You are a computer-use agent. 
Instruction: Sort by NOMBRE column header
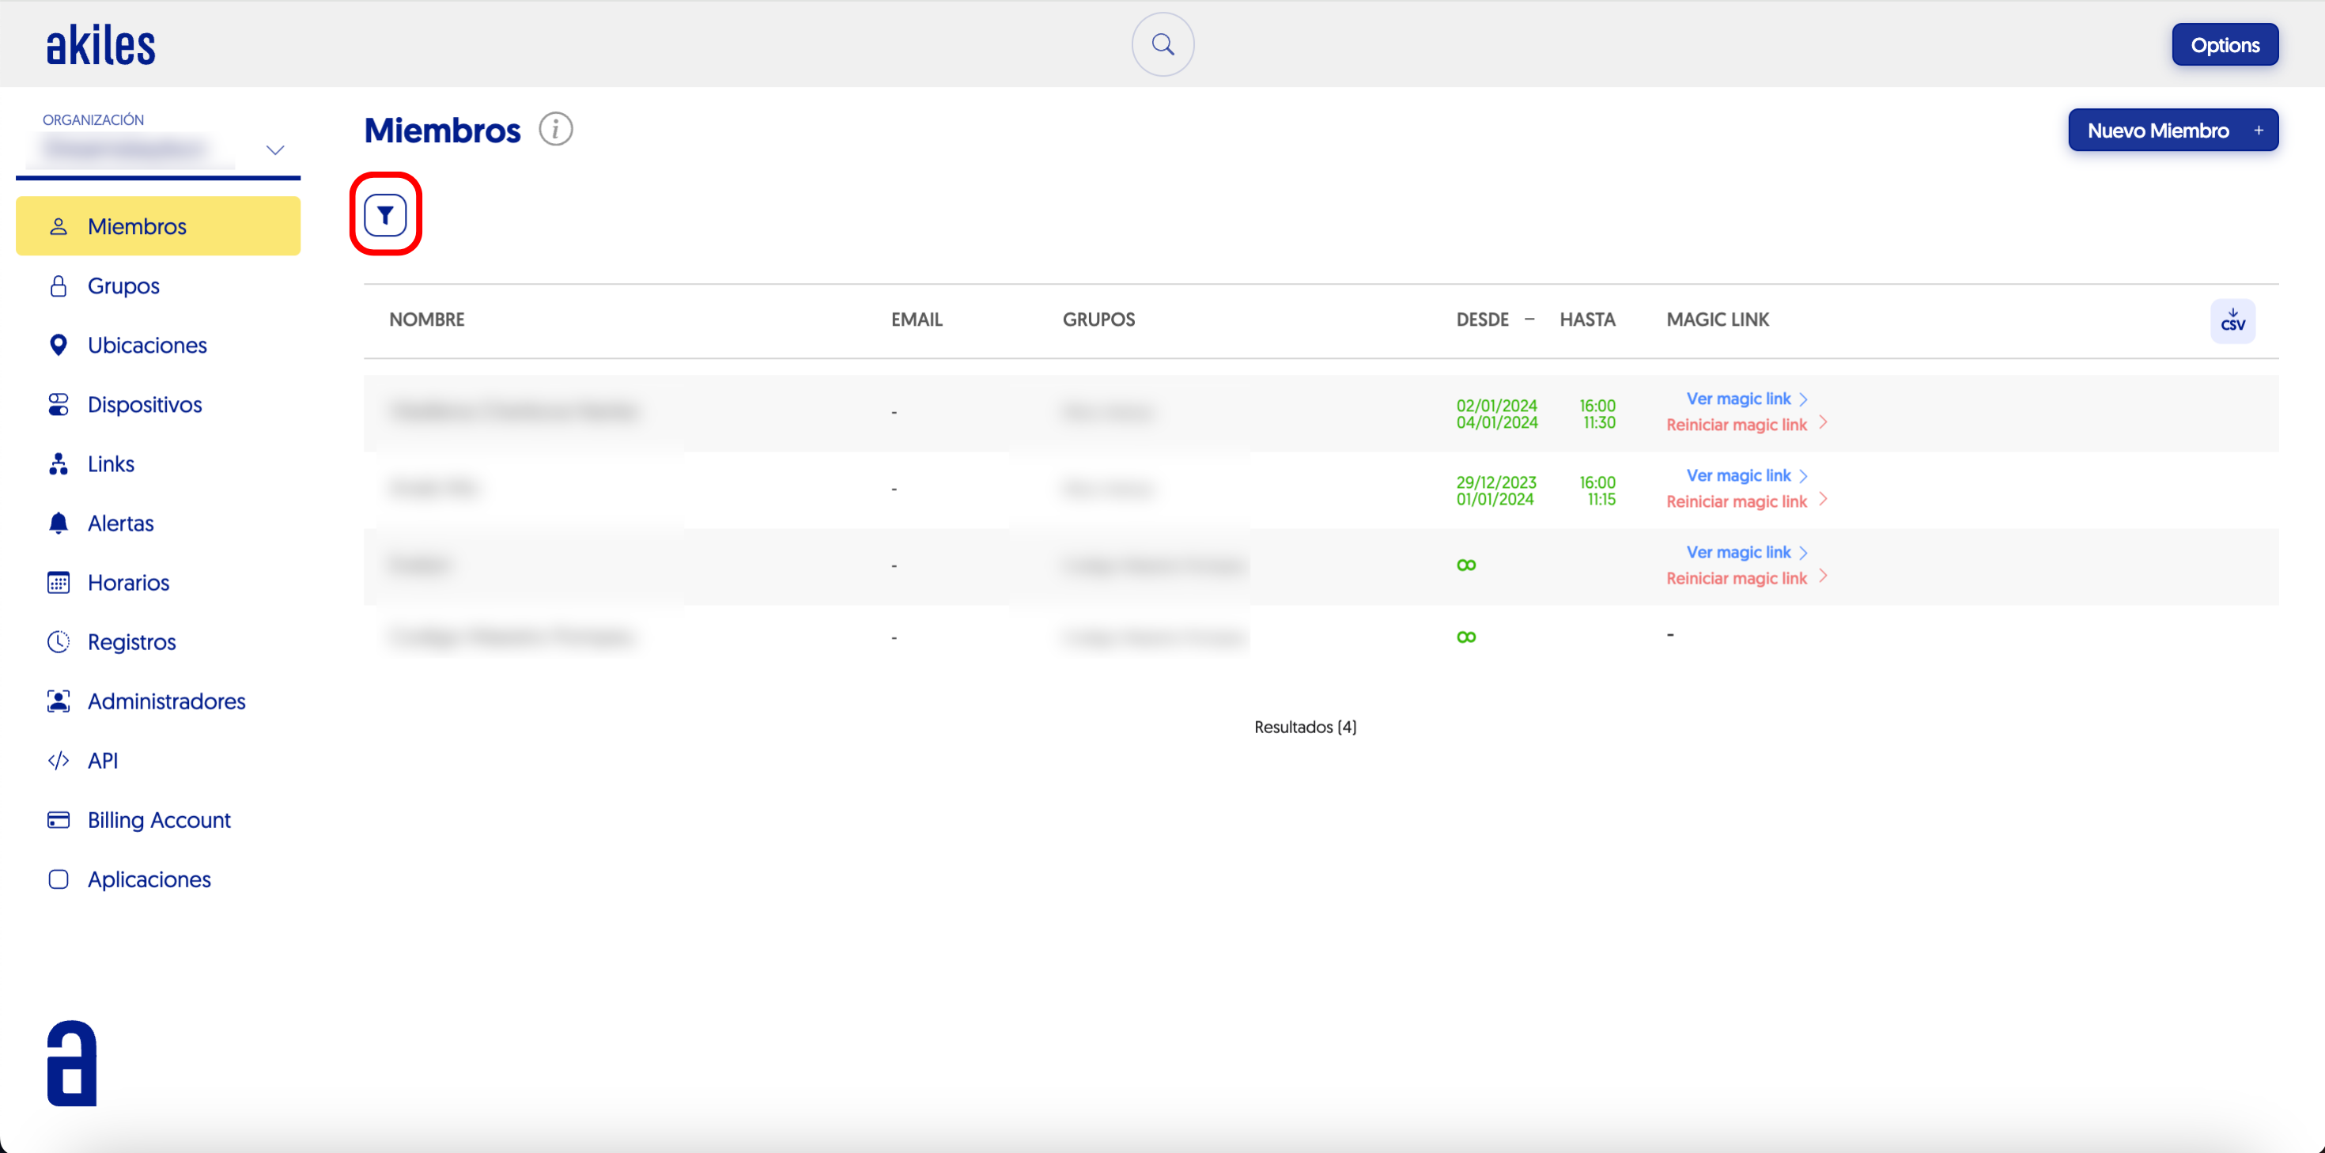click(x=426, y=319)
